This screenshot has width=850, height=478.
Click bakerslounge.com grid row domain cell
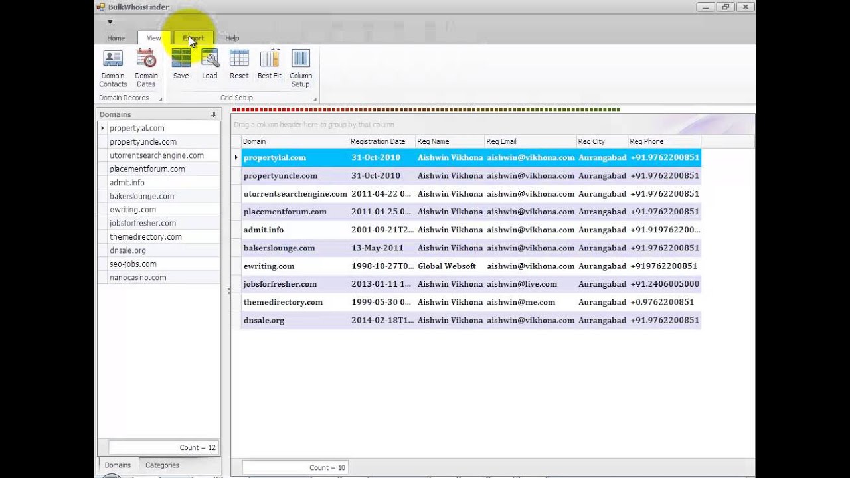295,248
